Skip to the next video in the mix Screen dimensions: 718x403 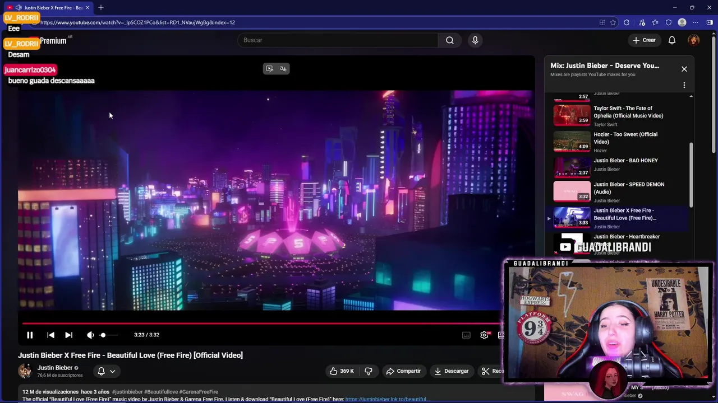pyautogui.click(x=68, y=335)
